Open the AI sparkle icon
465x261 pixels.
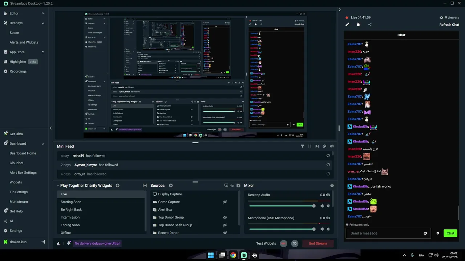click(x=5, y=221)
